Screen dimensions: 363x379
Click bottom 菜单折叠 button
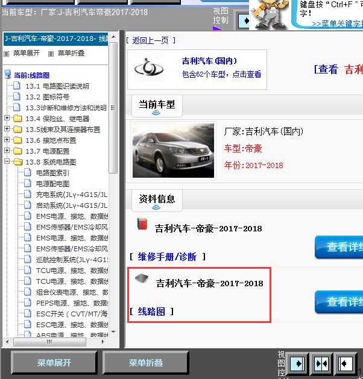coord(145,363)
